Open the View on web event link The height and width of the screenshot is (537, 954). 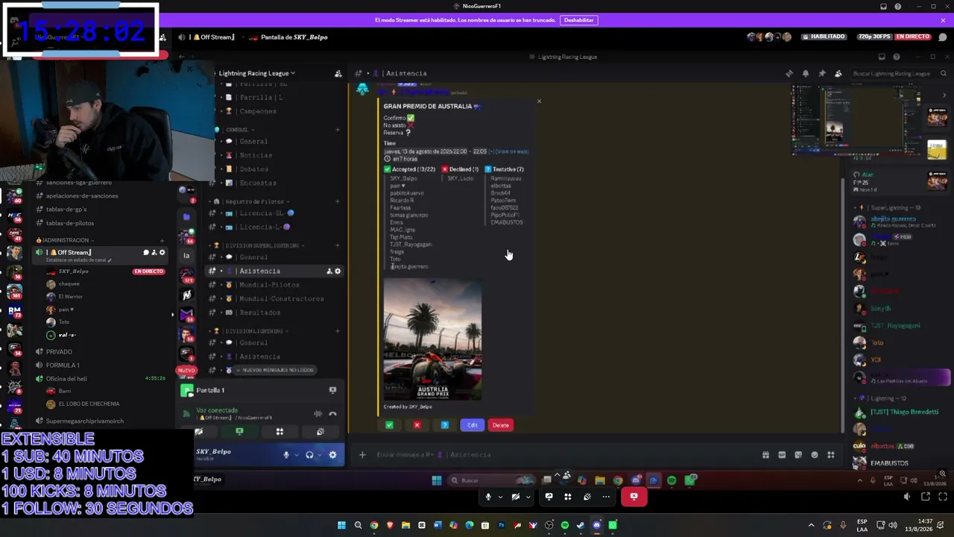(x=511, y=151)
